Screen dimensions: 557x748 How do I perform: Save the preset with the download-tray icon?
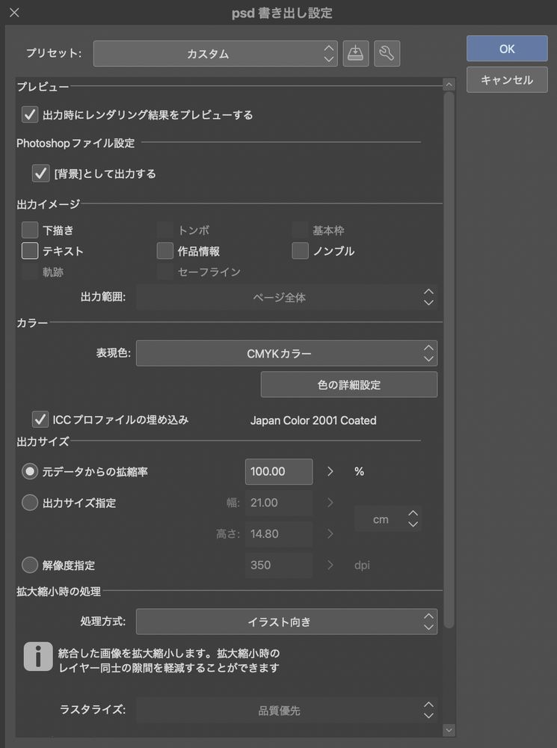356,53
